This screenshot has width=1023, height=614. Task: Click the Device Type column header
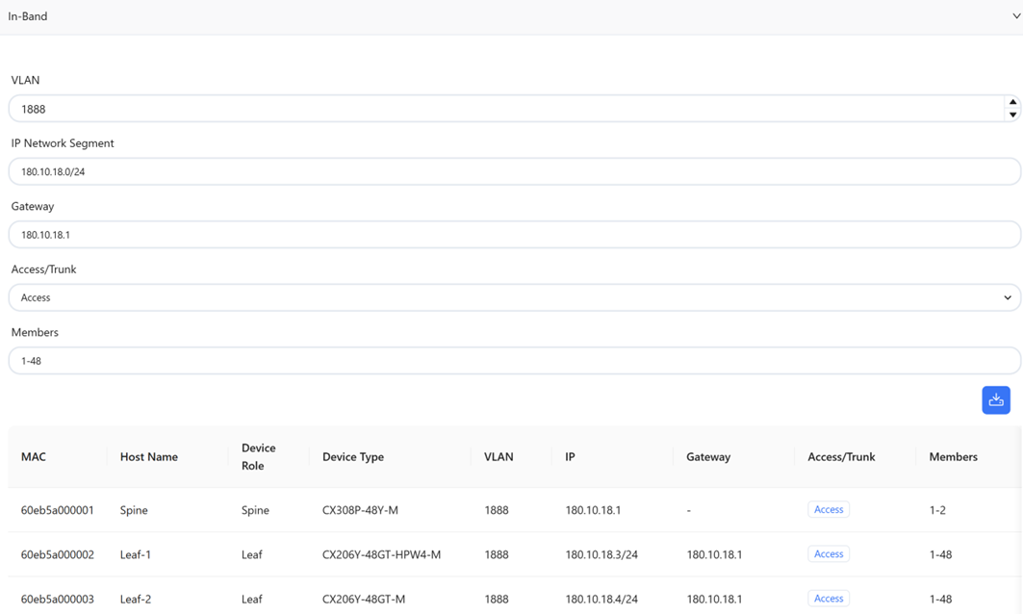tap(353, 457)
